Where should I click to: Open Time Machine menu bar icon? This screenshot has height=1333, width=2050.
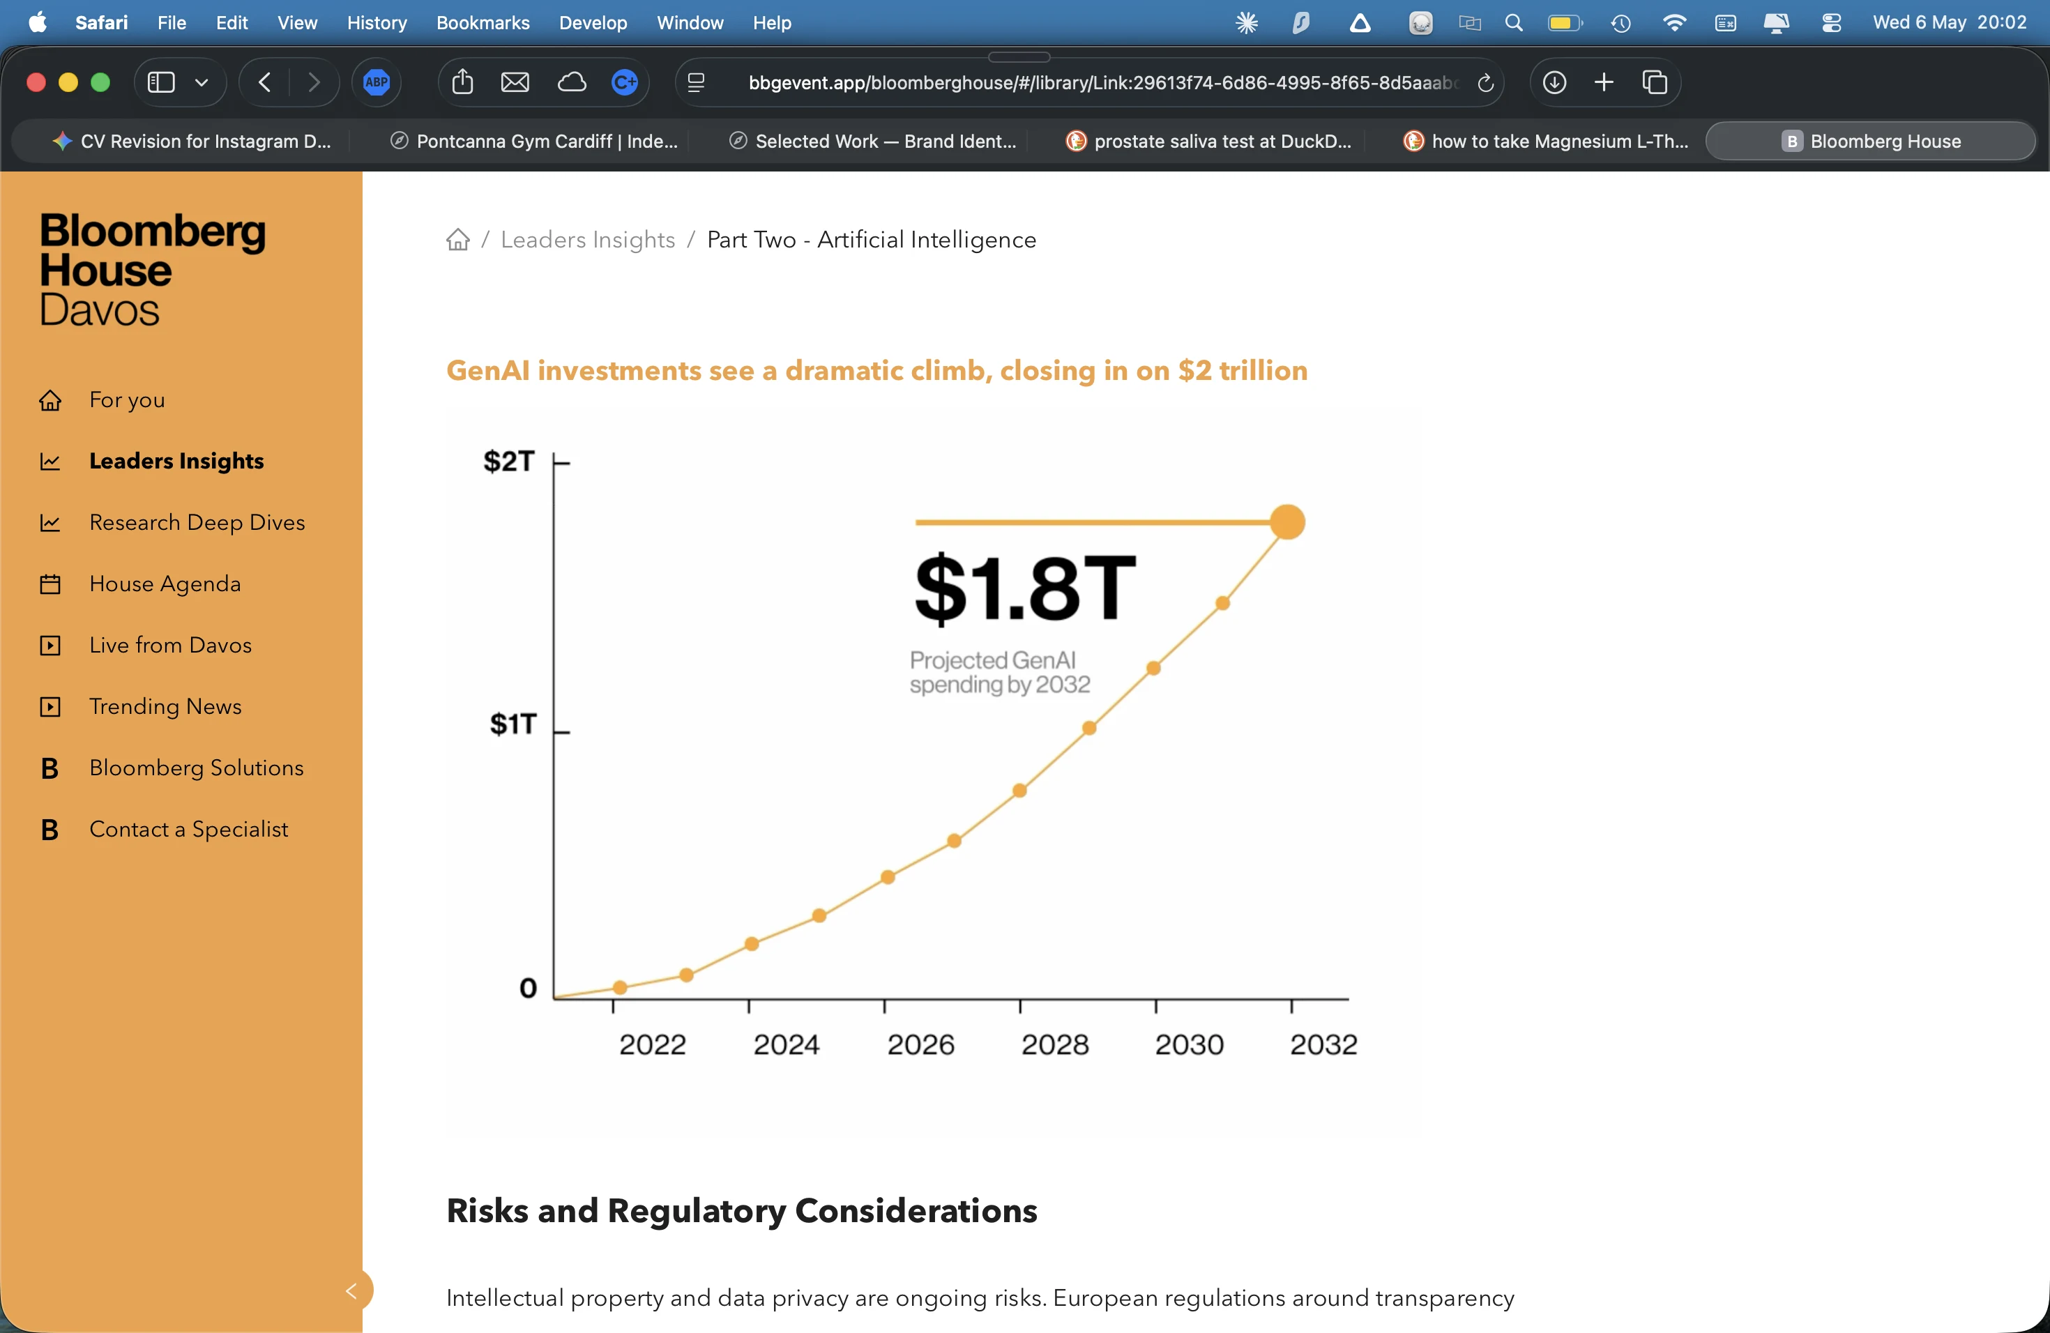[1620, 22]
